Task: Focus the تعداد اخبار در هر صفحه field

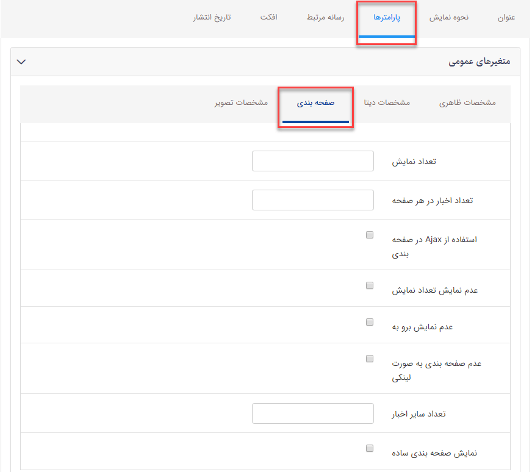Action: (x=312, y=199)
